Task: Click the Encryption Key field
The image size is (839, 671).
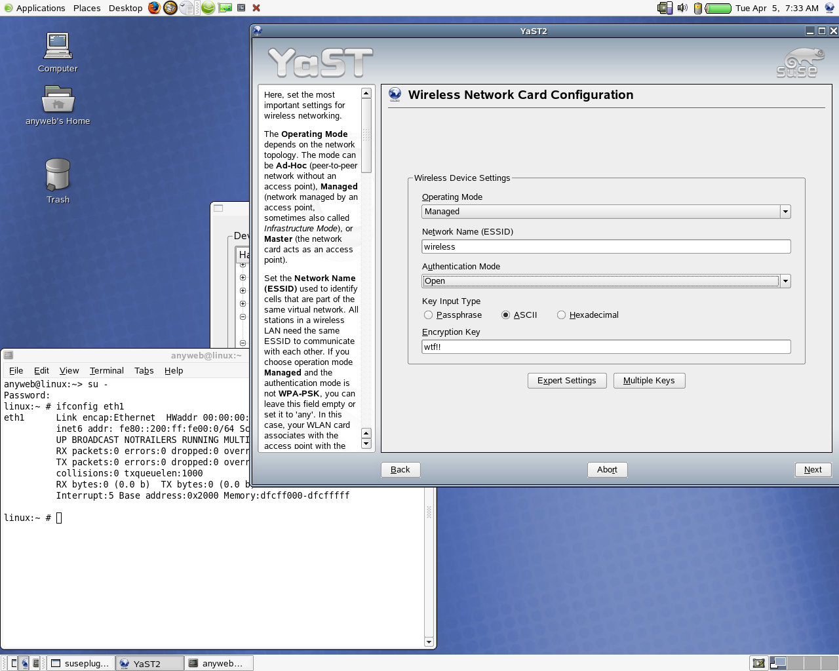Action: click(606, 347)
